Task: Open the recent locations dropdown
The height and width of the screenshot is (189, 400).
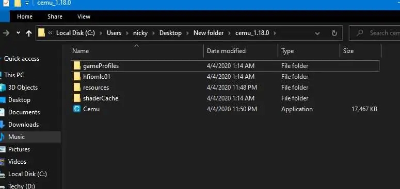Action: (18, 33)
